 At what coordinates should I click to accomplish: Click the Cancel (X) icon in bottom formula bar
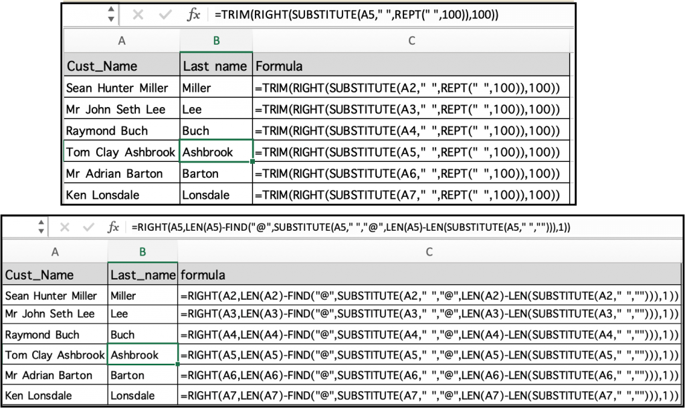point(64,226)
